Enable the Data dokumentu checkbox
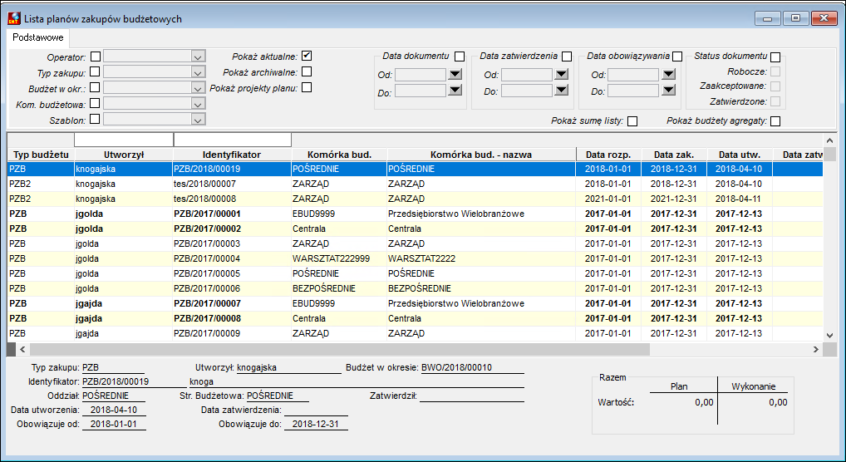 click(459, 57)
